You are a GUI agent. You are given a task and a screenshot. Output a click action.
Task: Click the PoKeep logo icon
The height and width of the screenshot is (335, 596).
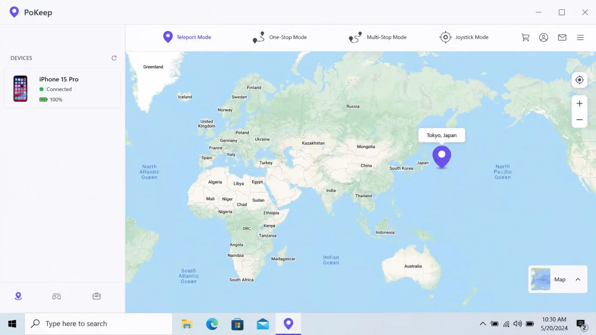(x=14, y=12)
